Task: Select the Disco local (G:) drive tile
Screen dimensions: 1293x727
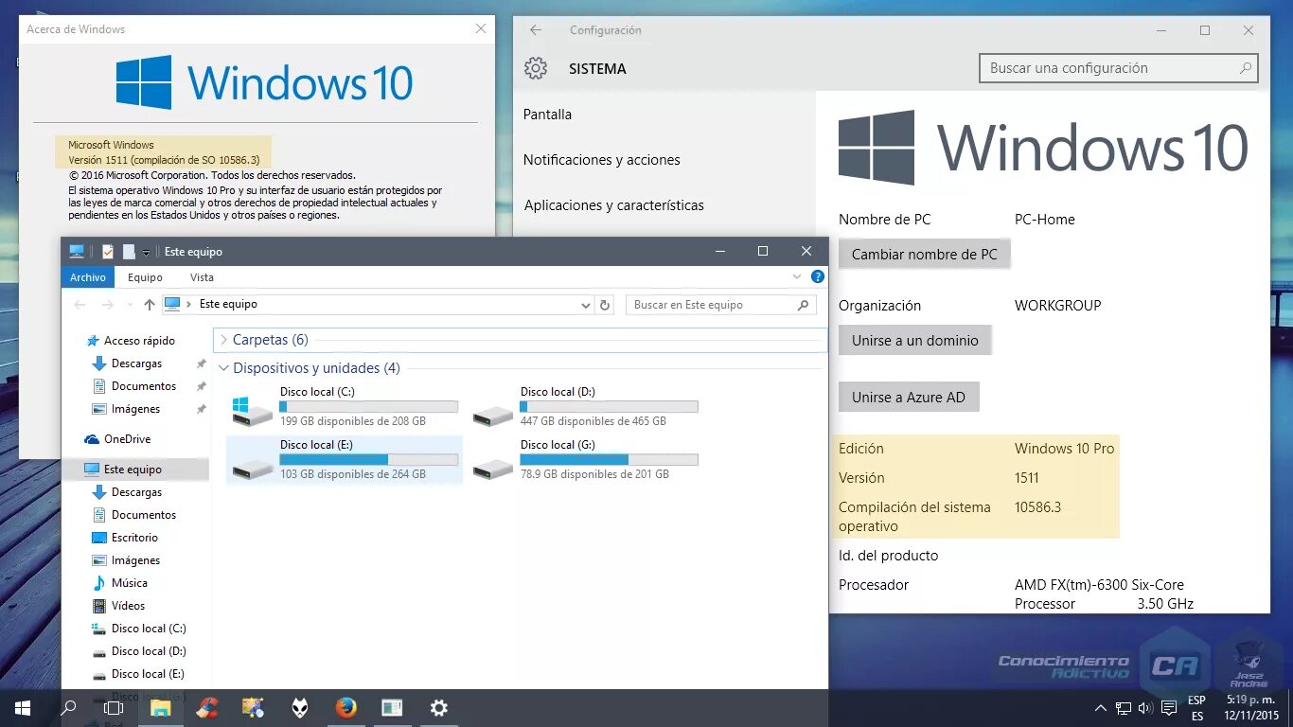Action: pyautogui.click(x=585, y=460)
